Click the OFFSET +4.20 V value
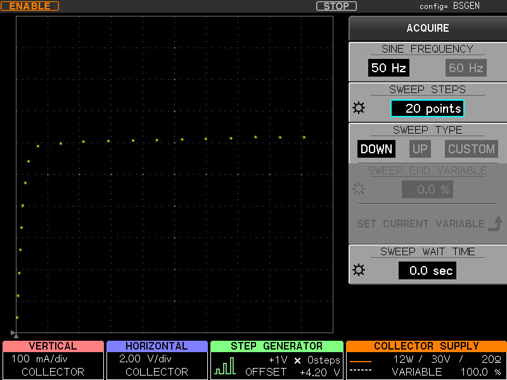507x380 pixels. tap(293, 372)
